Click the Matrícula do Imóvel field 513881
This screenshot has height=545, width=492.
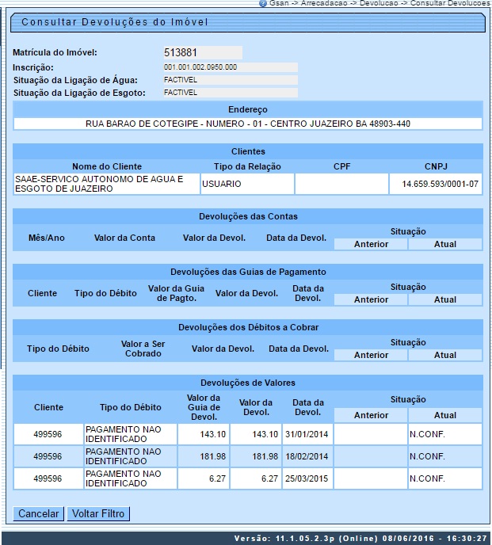202,53
